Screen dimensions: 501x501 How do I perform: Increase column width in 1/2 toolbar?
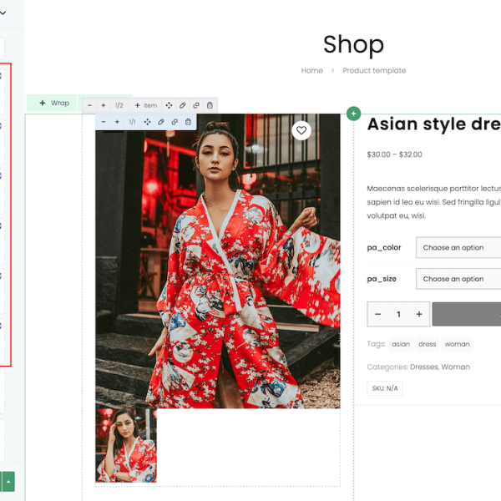click(x=104, y=105)
